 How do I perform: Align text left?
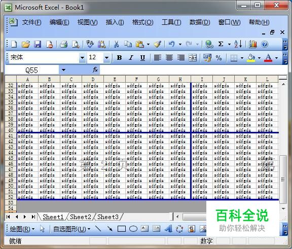coord(158,58)
